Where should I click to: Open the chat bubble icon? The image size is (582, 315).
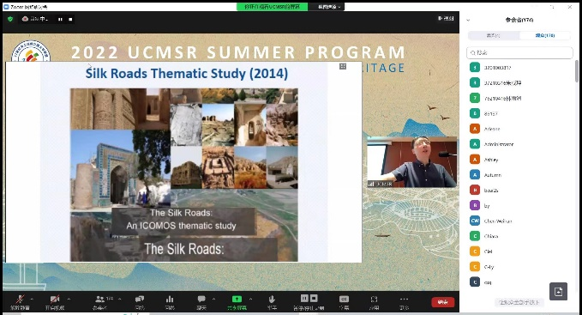point(201,299)
